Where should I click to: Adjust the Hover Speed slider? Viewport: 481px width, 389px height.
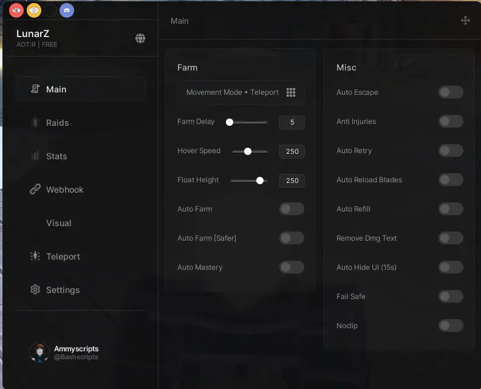pos(250,151)
